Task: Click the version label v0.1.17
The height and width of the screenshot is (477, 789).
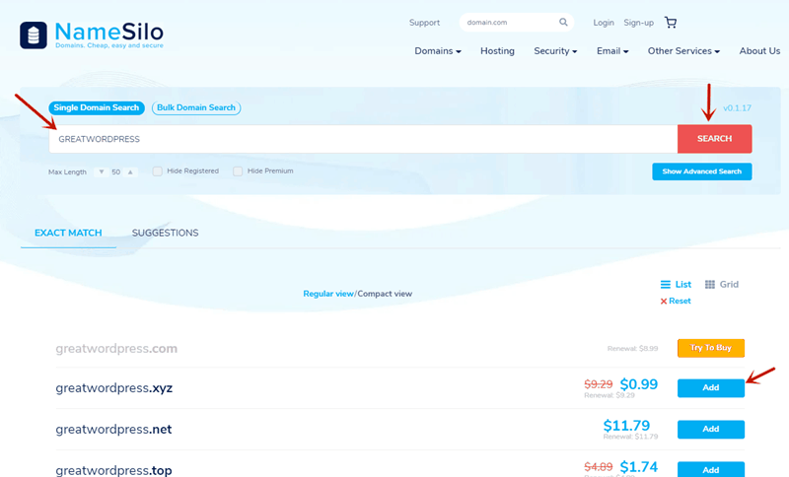Action: 737,108
